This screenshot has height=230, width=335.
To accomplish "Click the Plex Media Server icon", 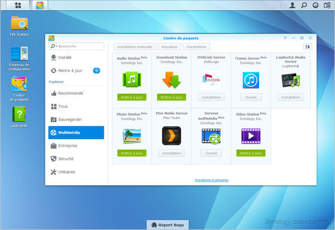I will click(171, 136).
